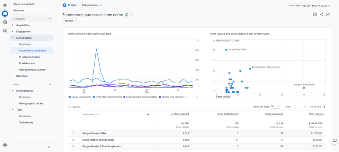Click Emoji Kitchen Sticker Sheet row name
Image resolution: width=339 pixels, height=152 pixels.
pyautogui.click(x=98, y=140)
